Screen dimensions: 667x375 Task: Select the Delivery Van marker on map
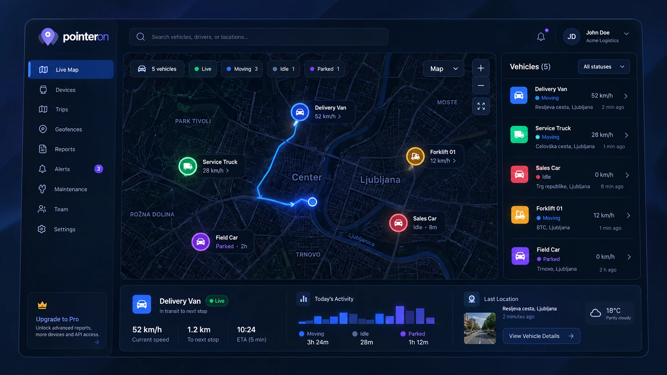coord(300,112)
